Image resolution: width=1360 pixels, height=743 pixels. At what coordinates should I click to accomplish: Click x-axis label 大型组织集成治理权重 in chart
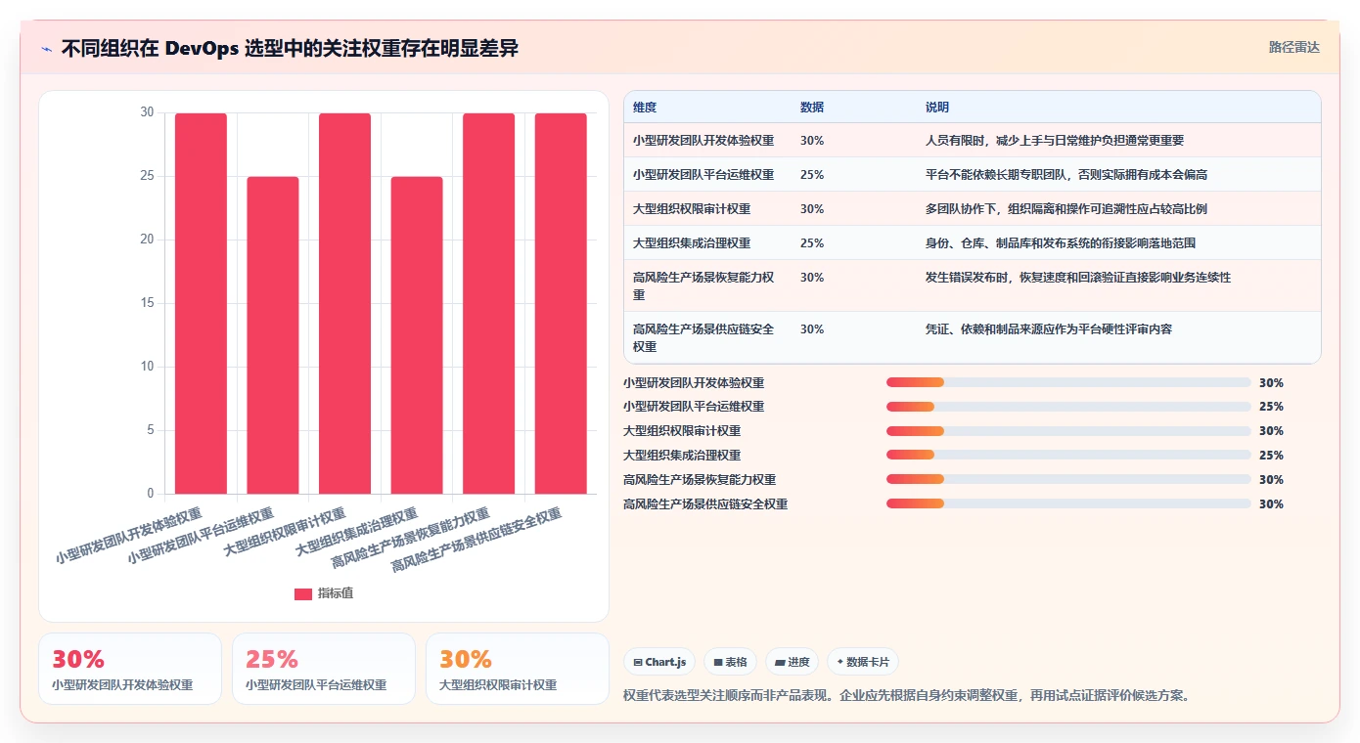tap(357, 533)
